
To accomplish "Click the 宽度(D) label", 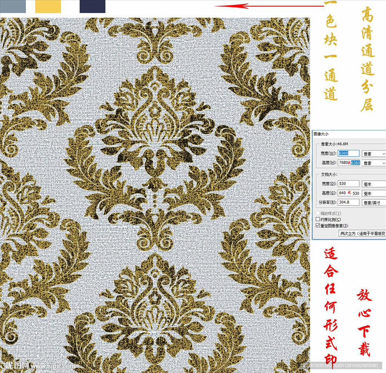I will tap(329, 184).
